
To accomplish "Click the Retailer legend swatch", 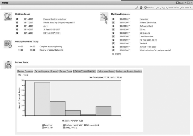I will (43, 128).
